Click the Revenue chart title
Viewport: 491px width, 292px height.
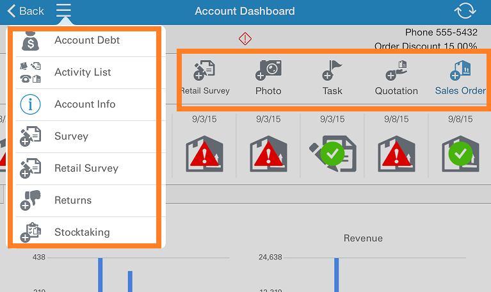363,238
